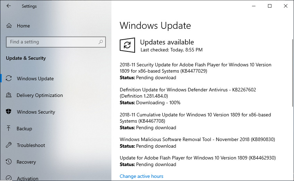This screenshot has width=294, height=181.
Task: Open the Windows Update section
Action: tap(35, 79)
